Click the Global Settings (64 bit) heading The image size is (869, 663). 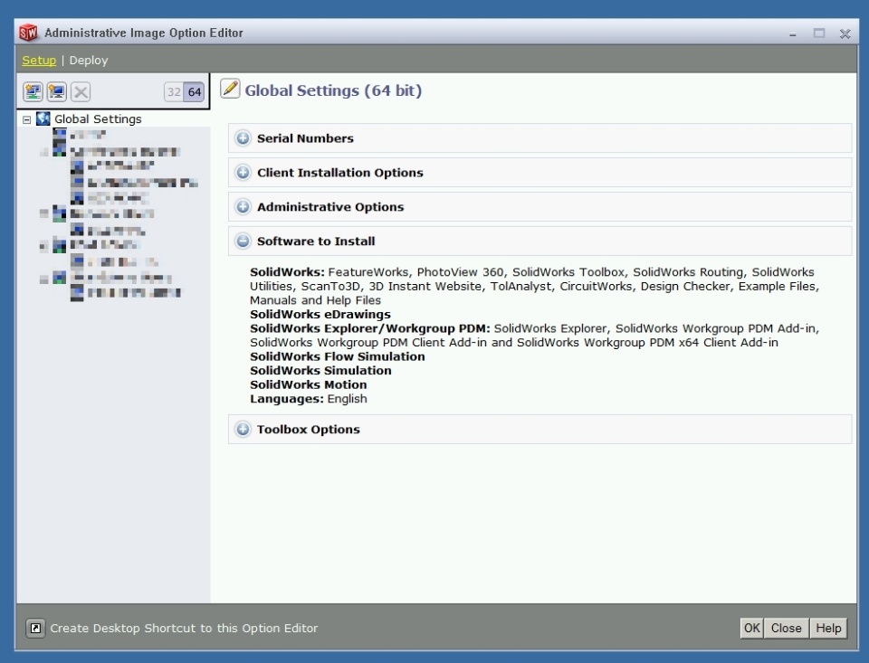point(333,90)
